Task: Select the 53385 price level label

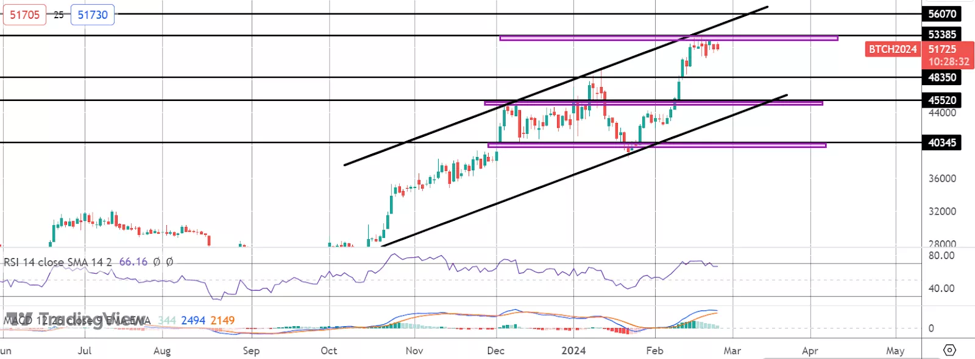Action: [x=941, y=34]
